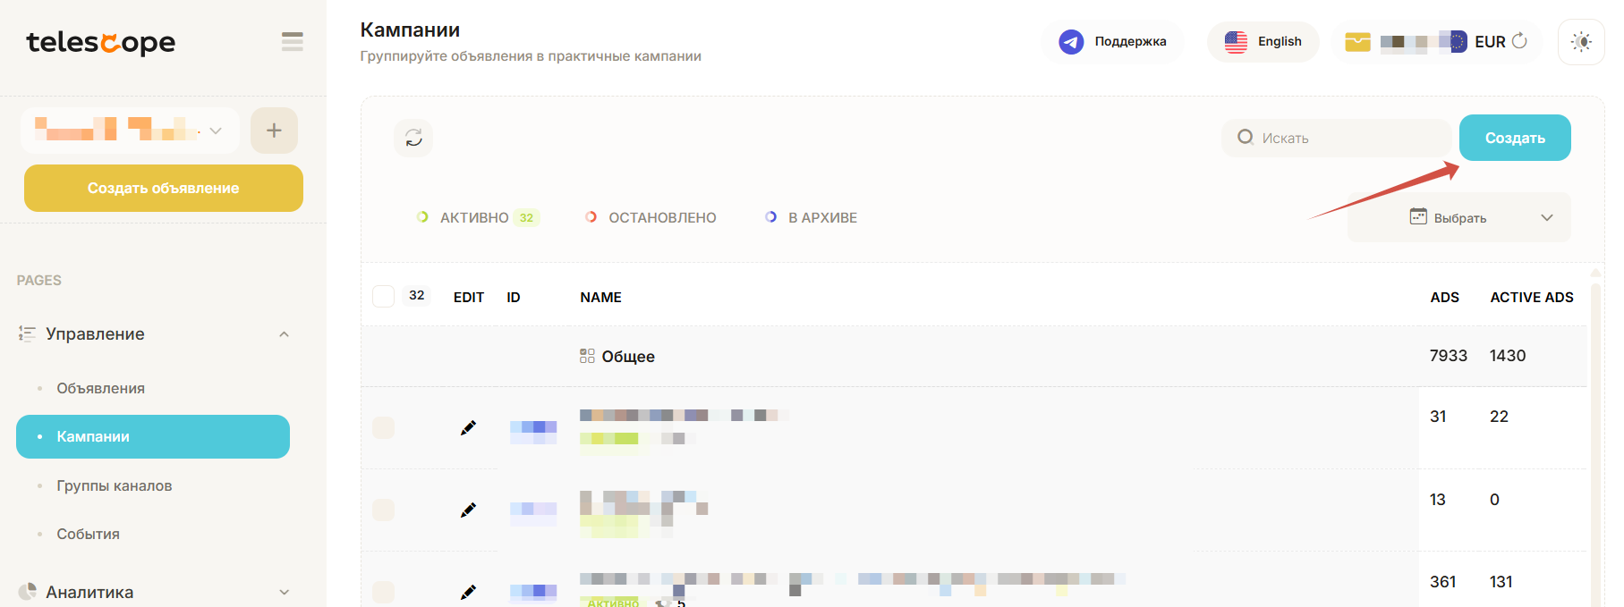The height and width of the screenshot is (607, 1624).
Task: Click the Искать search field
Action: click(x=1342, y=138)
